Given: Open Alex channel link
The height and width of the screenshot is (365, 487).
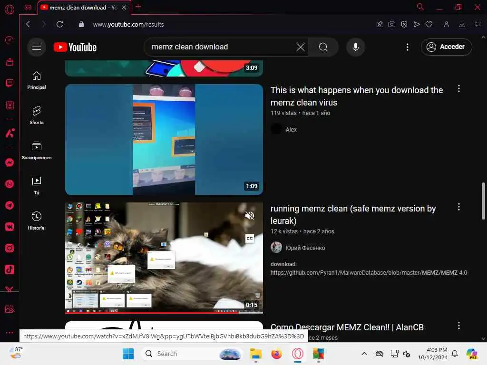Looking at the screenshot, I should tap(291, 129).
